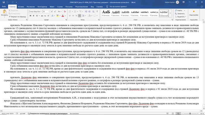Screen dimensions: 205x115
Task: Toggle underline (Ч) formatting
Action: [x=37, y=16]
